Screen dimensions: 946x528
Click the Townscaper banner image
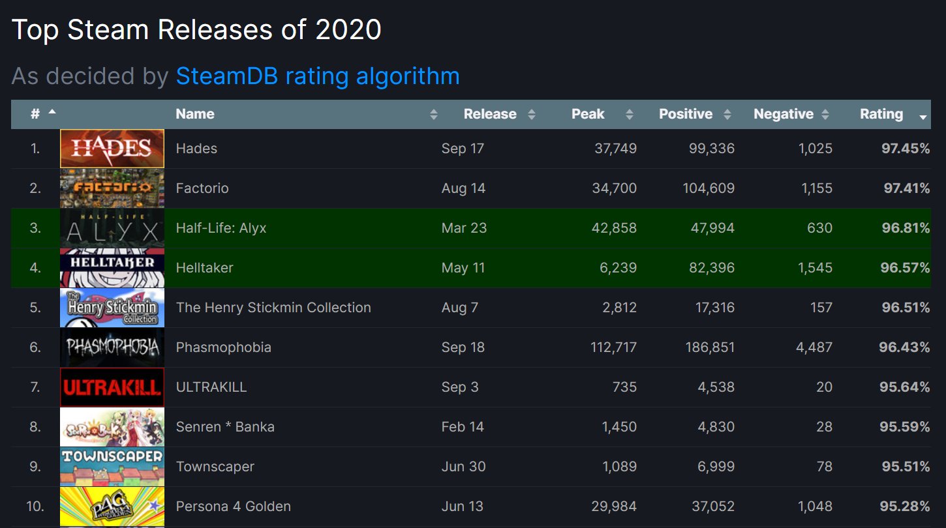pyautogui.click(x=112, y=467)
